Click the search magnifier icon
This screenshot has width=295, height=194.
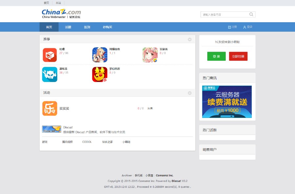coord(251,14)
